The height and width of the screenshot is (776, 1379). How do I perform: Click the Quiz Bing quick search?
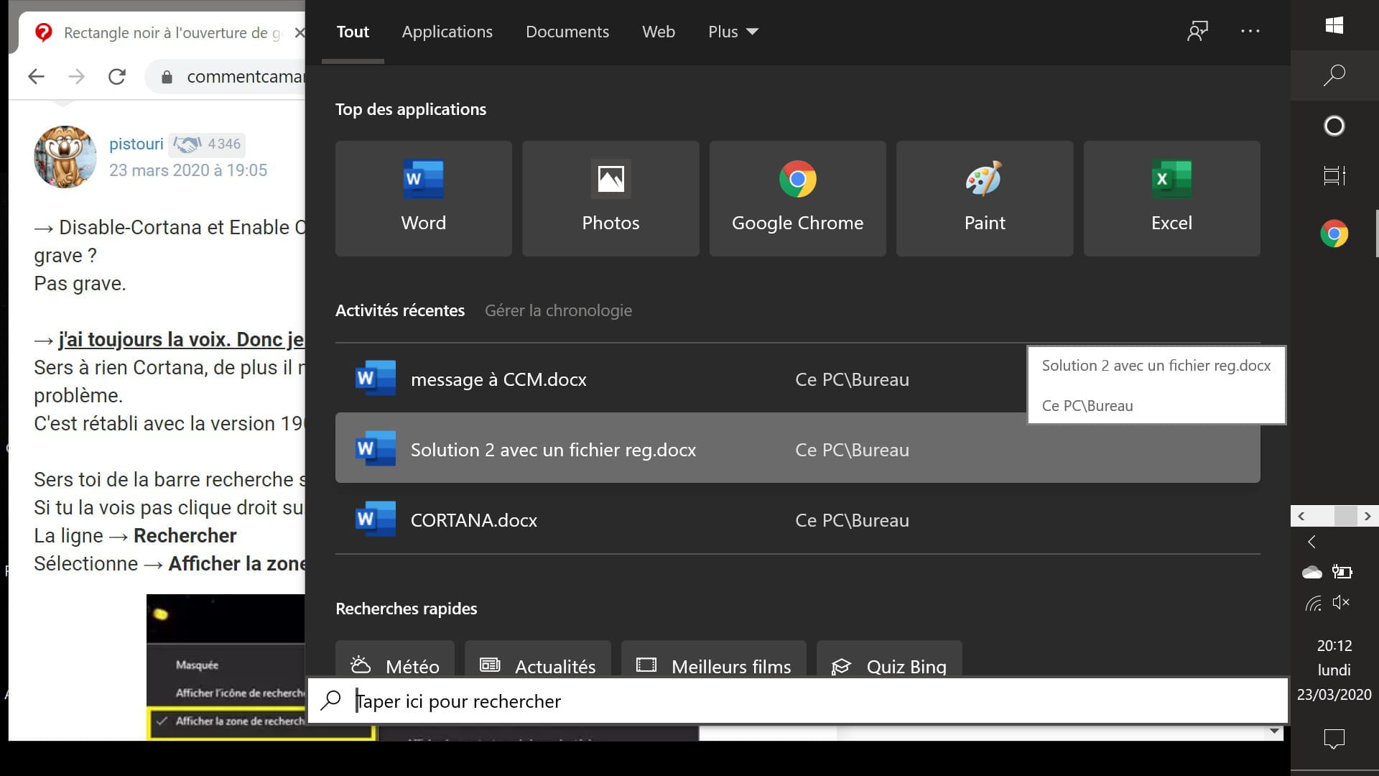click(889, 660)
